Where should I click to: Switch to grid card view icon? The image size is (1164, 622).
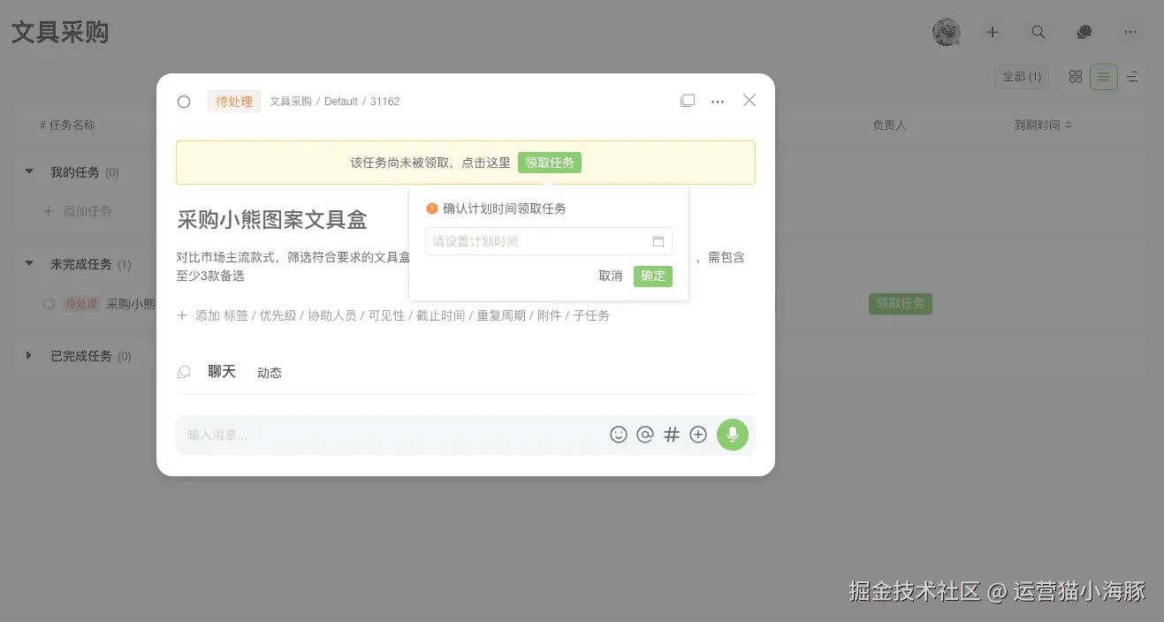[1076, 77]
